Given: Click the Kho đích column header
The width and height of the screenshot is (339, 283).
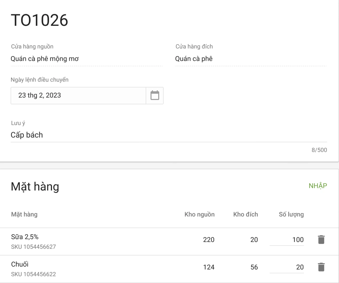Looking at the screenshot, I should point(246,214).
